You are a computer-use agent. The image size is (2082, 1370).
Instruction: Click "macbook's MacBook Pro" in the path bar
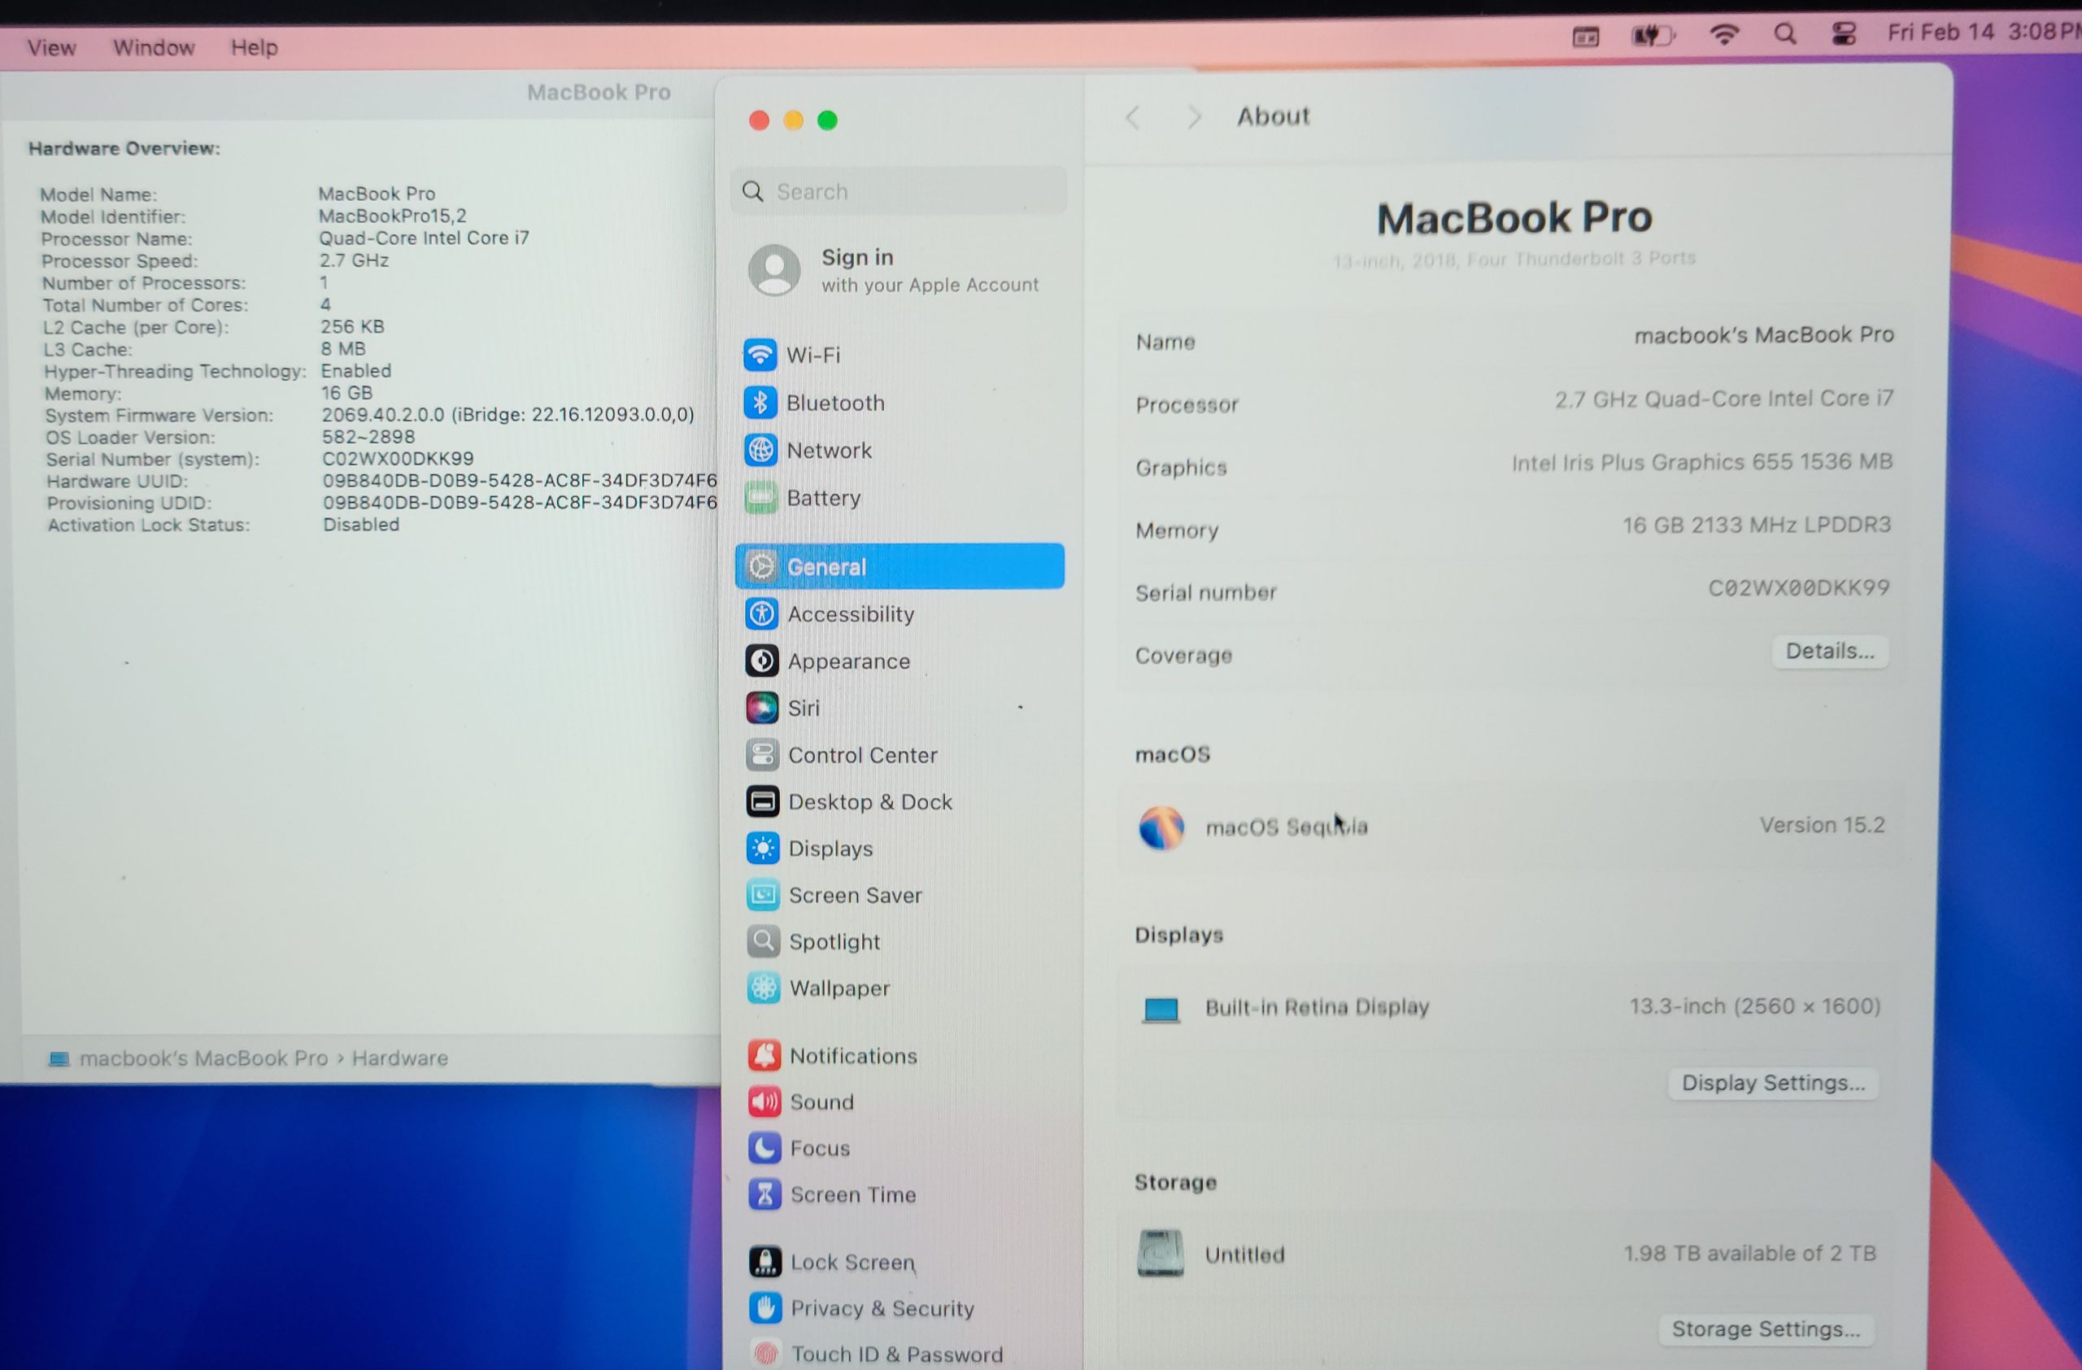204,1058
